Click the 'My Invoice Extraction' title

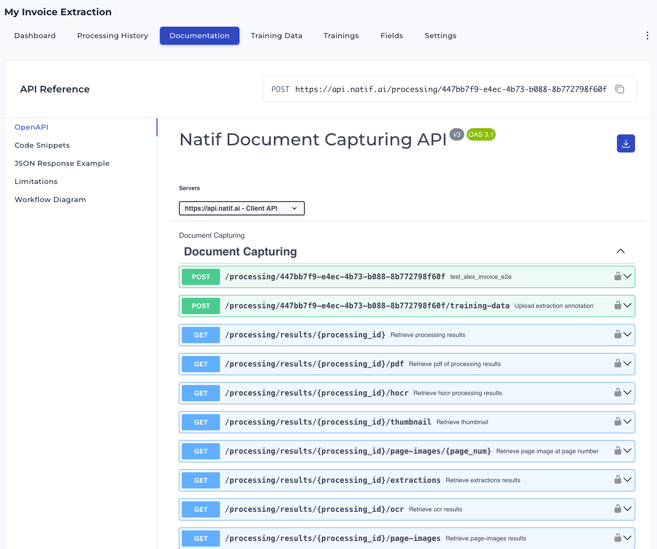tap(58, 12)
